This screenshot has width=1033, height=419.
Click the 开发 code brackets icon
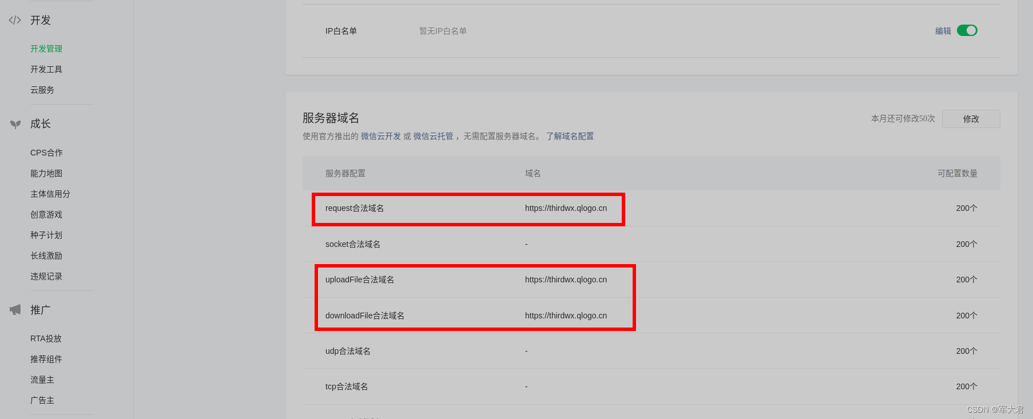(x=15, y=20)
